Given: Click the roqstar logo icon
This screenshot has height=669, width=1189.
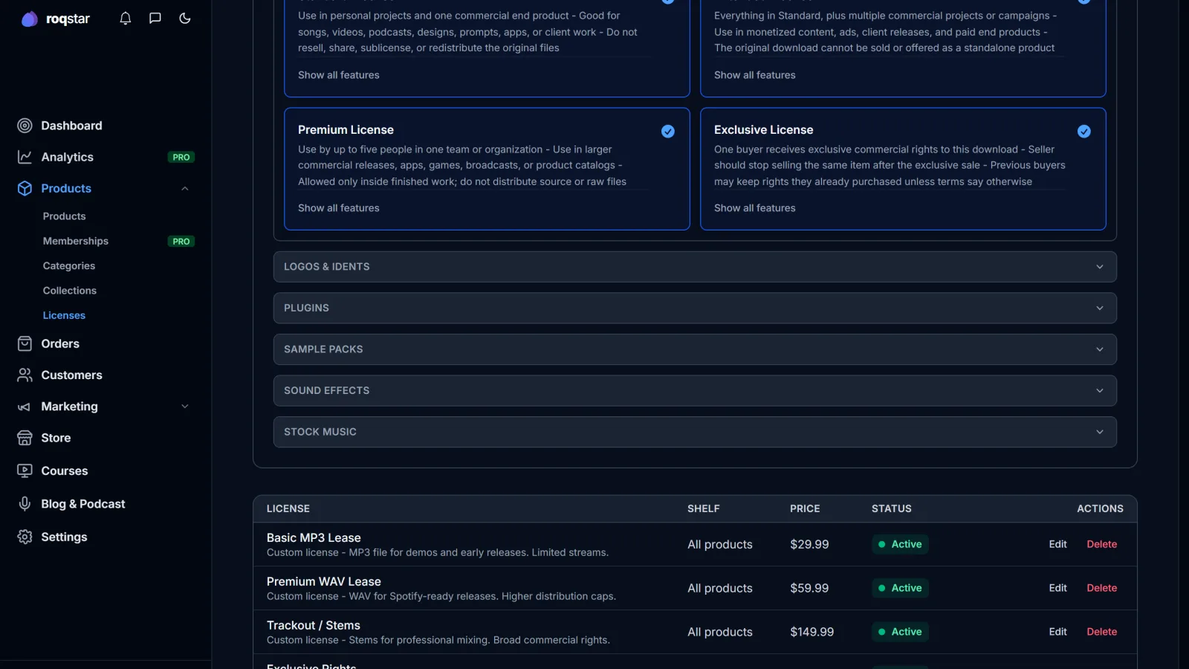Looking at the screenshot, I should point(29,19).
